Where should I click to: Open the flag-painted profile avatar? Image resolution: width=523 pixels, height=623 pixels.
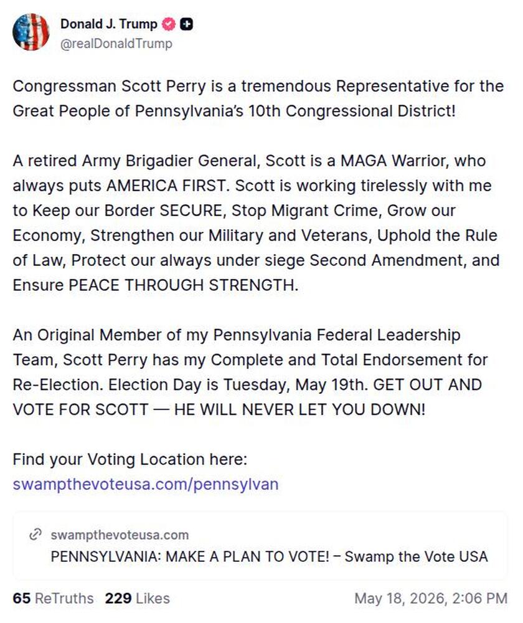31,32
